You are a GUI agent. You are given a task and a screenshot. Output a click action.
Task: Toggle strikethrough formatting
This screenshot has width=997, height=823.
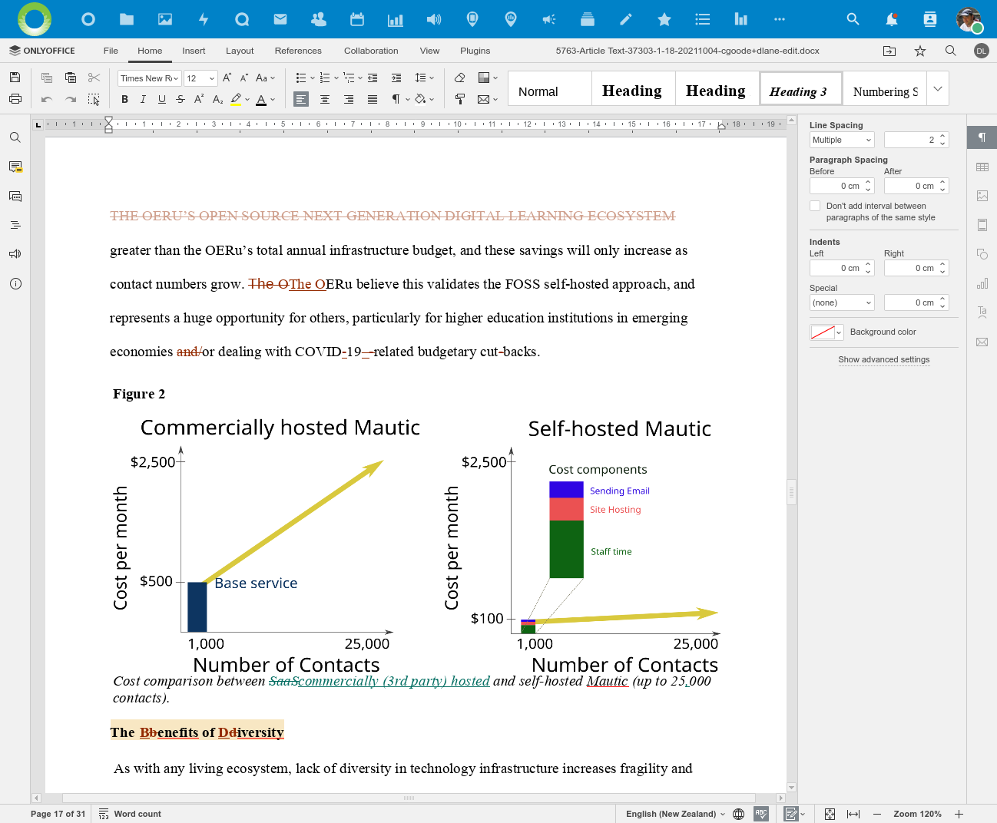pos(180,99)
